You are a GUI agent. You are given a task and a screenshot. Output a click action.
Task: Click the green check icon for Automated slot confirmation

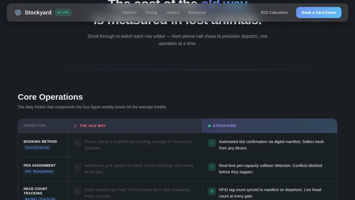pyautogui.click(x=212, y=143)
